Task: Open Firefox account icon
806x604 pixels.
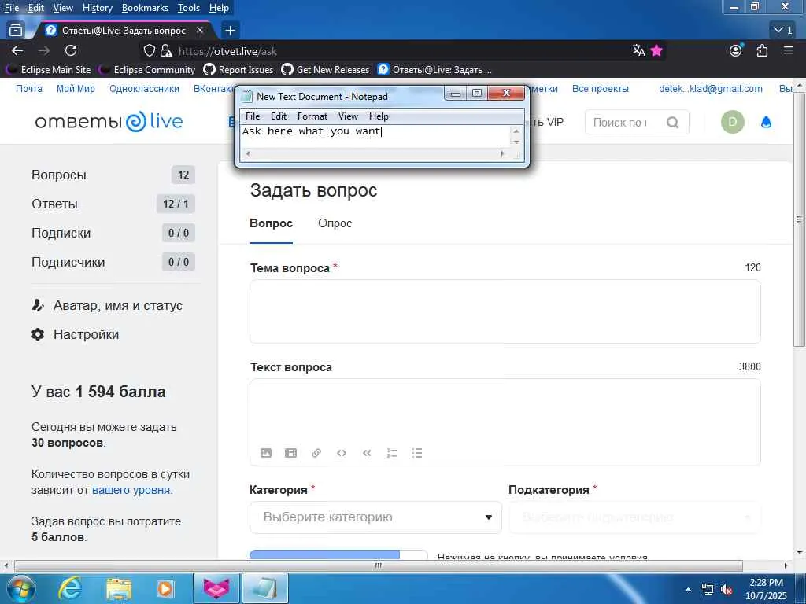Action: 736,50
